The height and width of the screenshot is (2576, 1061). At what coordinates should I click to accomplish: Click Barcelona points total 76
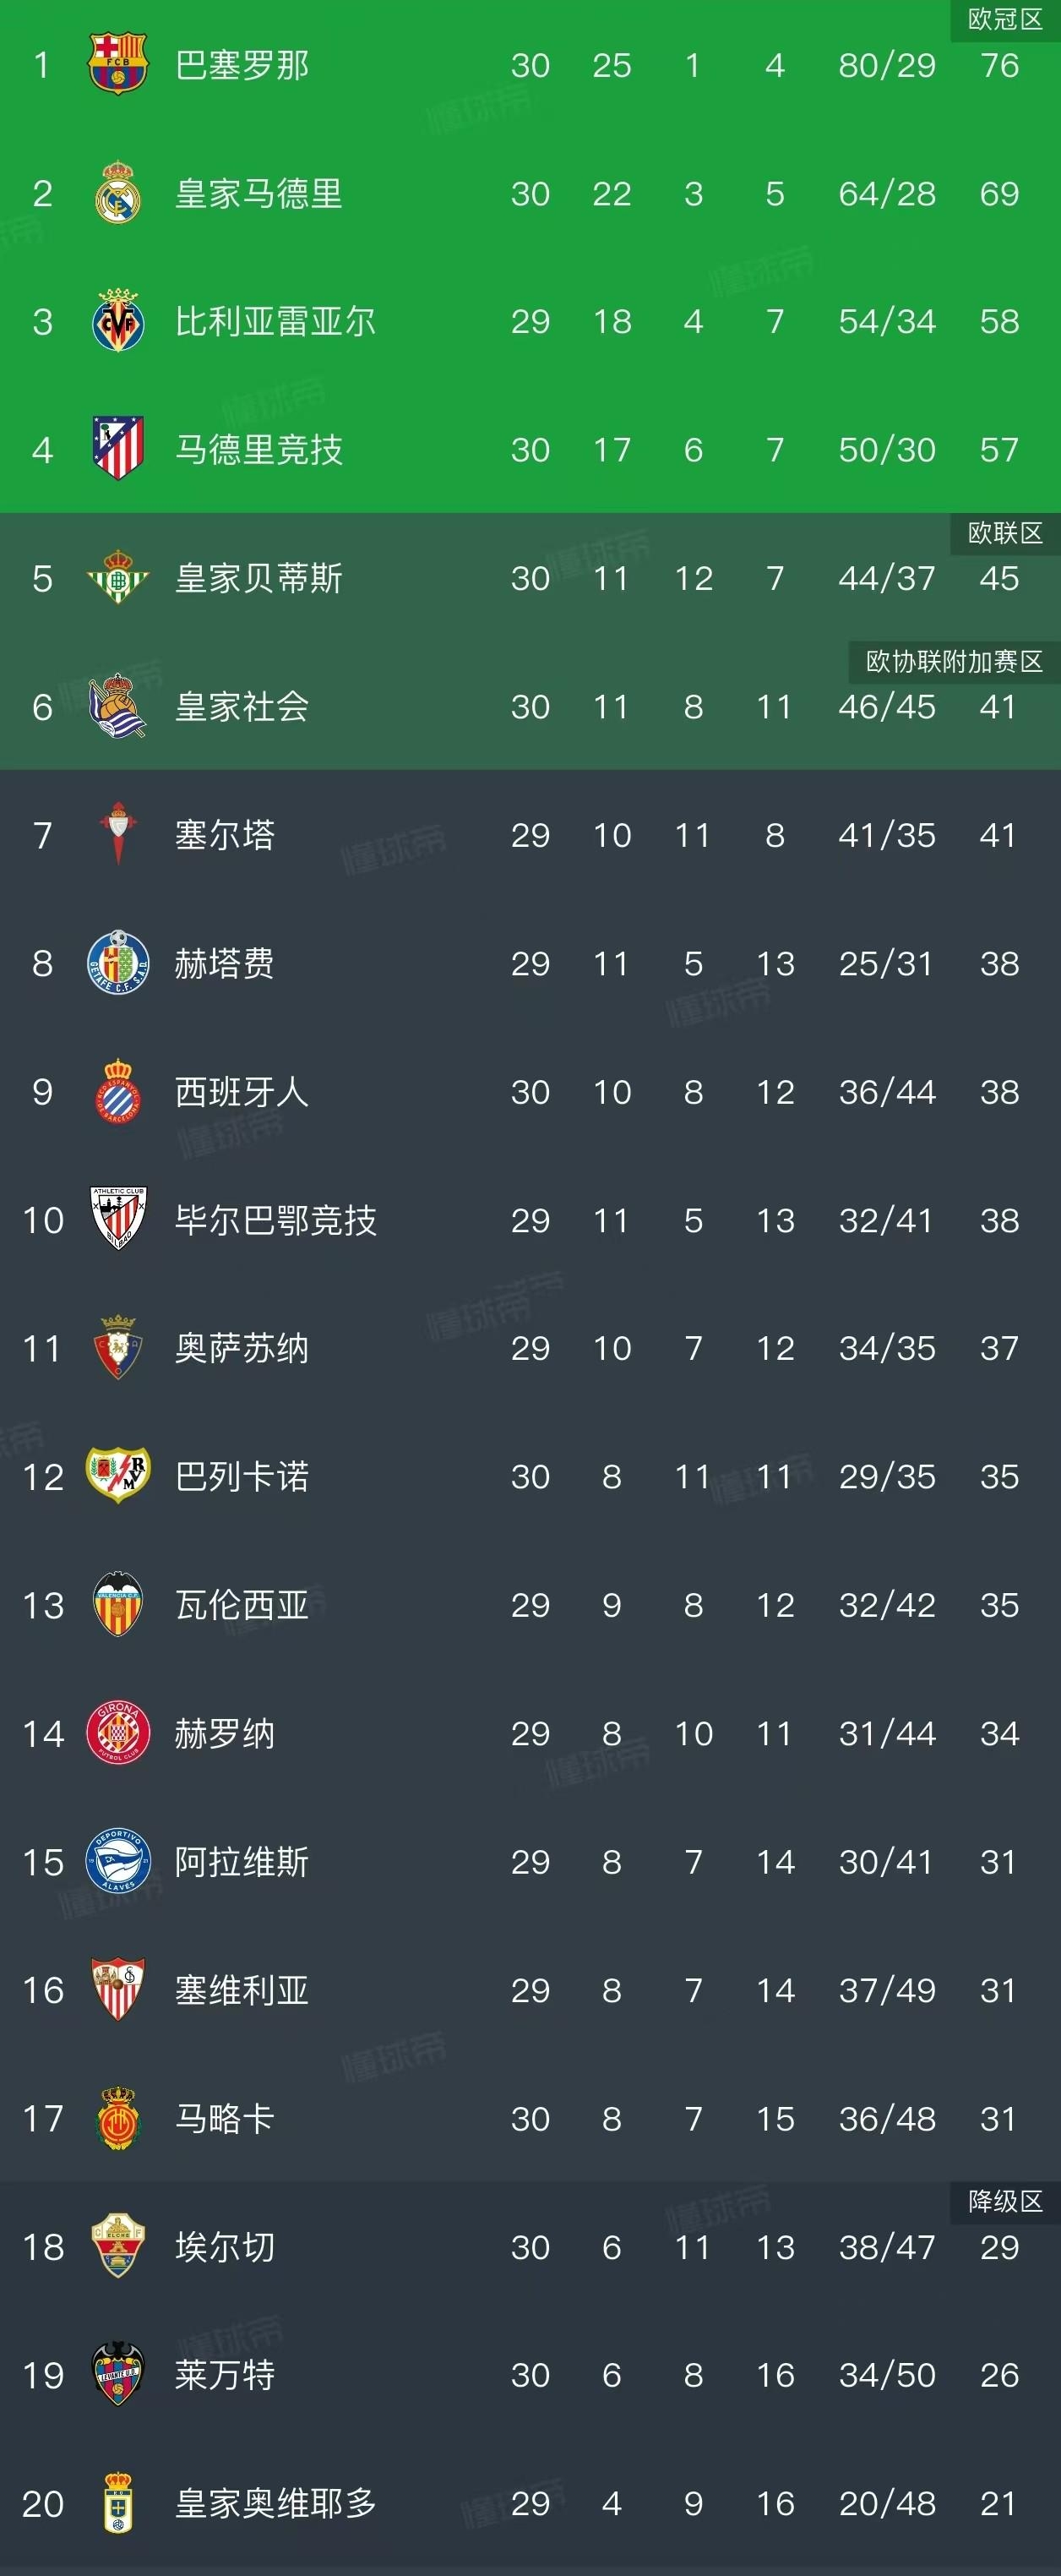point(1002,65)
